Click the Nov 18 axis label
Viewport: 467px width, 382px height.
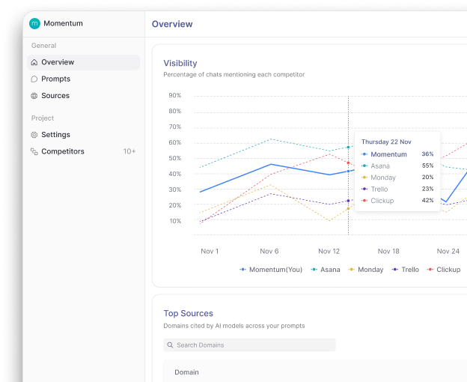coord(388,251)
